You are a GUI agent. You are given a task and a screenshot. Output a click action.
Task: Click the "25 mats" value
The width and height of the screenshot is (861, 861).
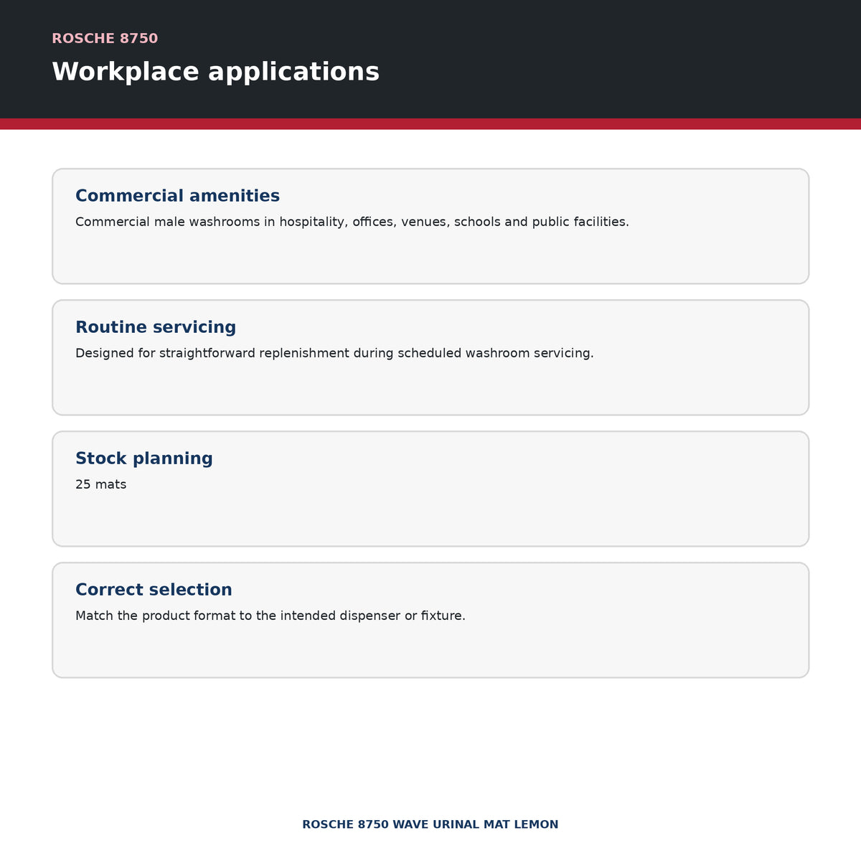(x=101, y=484)
